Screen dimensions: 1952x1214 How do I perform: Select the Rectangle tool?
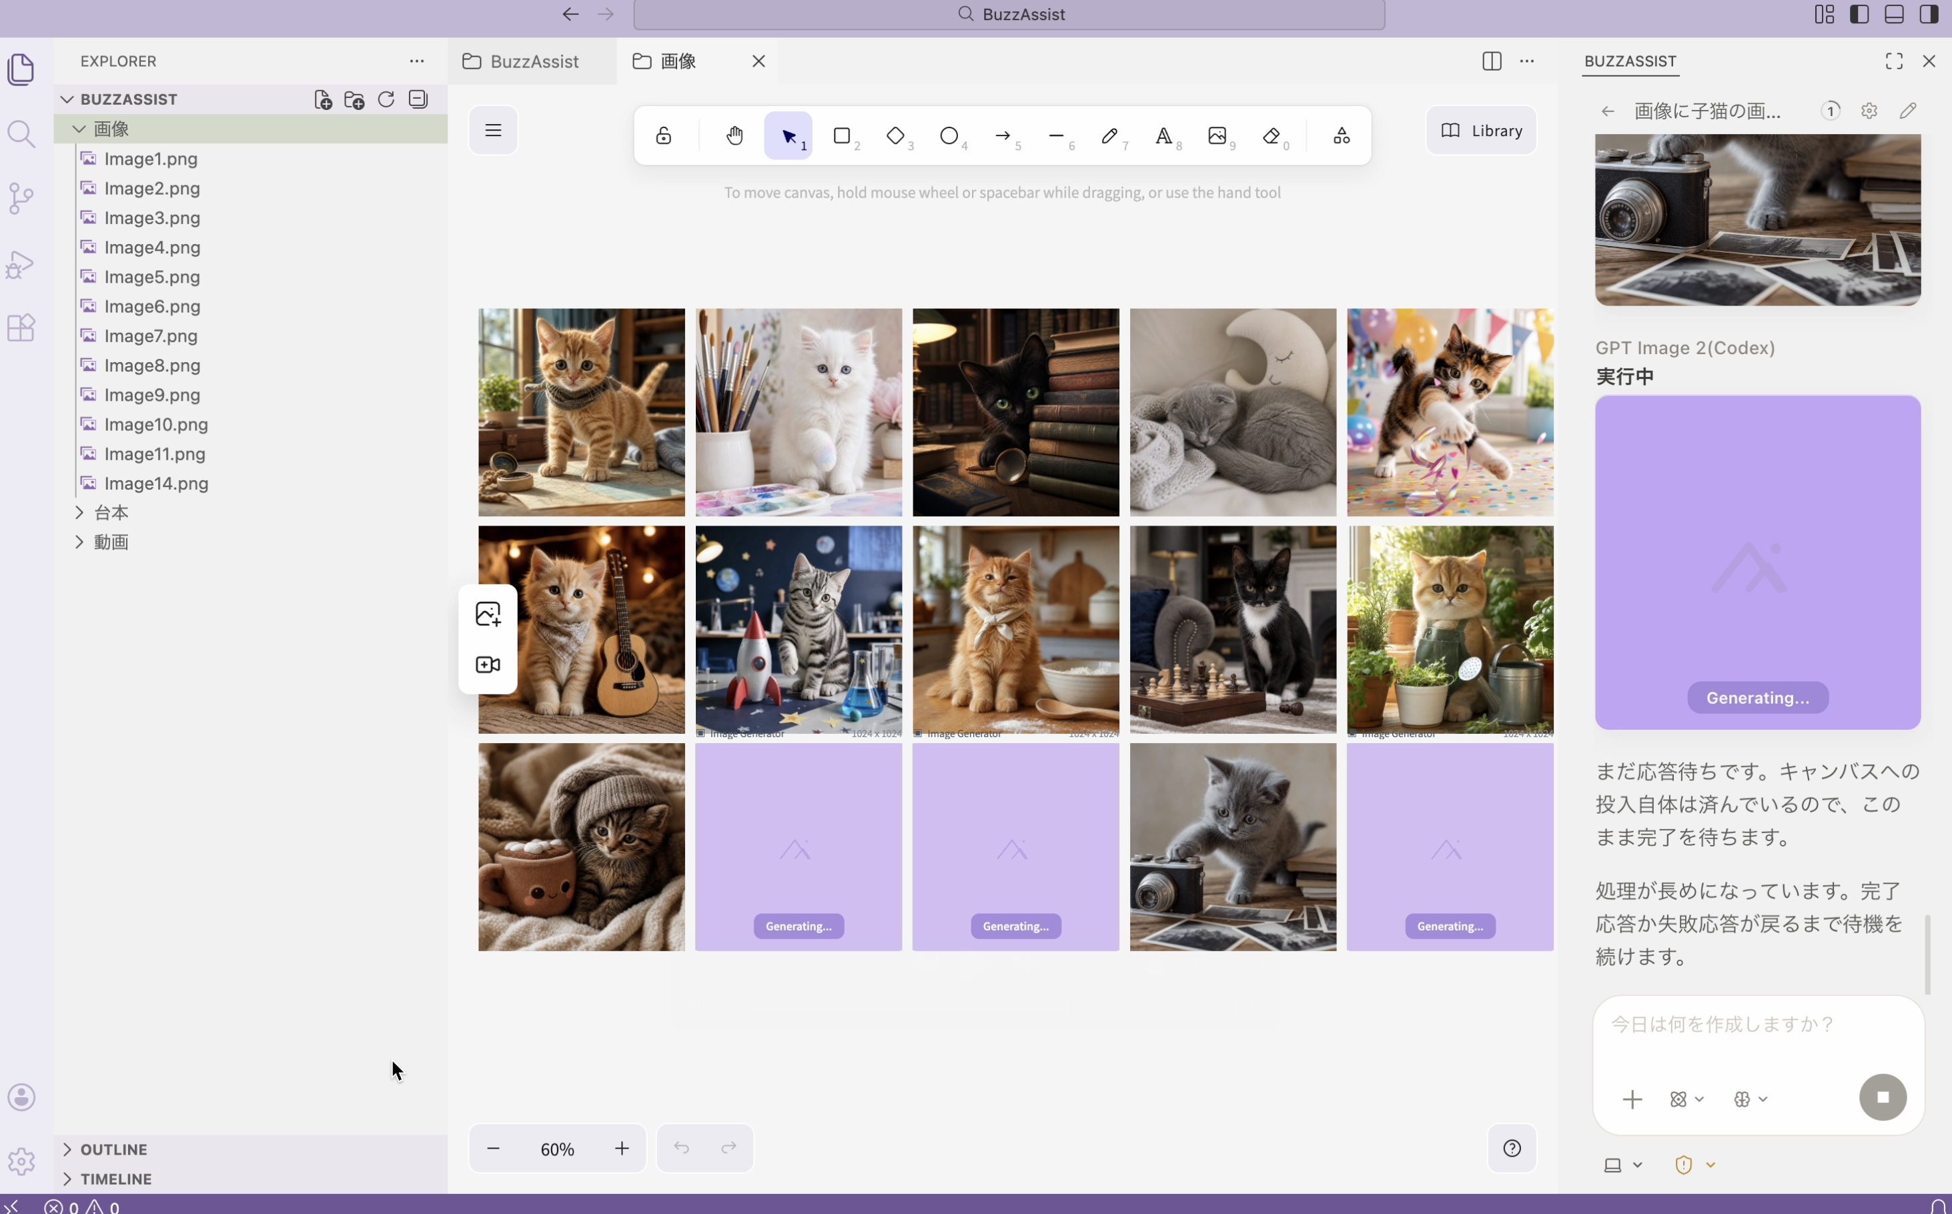point(843,135)
